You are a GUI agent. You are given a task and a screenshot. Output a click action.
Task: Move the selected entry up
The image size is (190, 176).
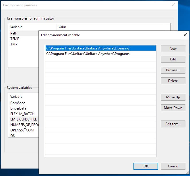(173, 97)
